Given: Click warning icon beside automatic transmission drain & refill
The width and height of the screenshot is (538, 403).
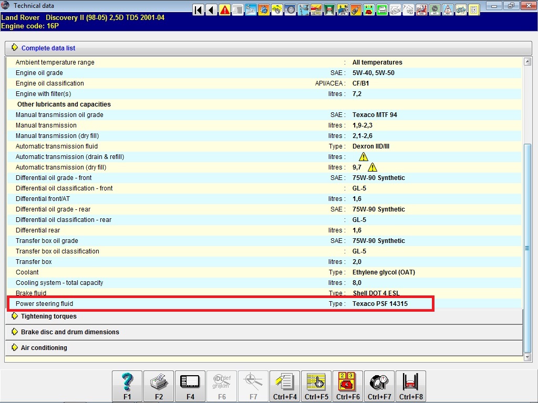Looking at the screenshot, I should tap(364, 157).
